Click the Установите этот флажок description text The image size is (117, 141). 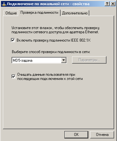tap(55, 30)
